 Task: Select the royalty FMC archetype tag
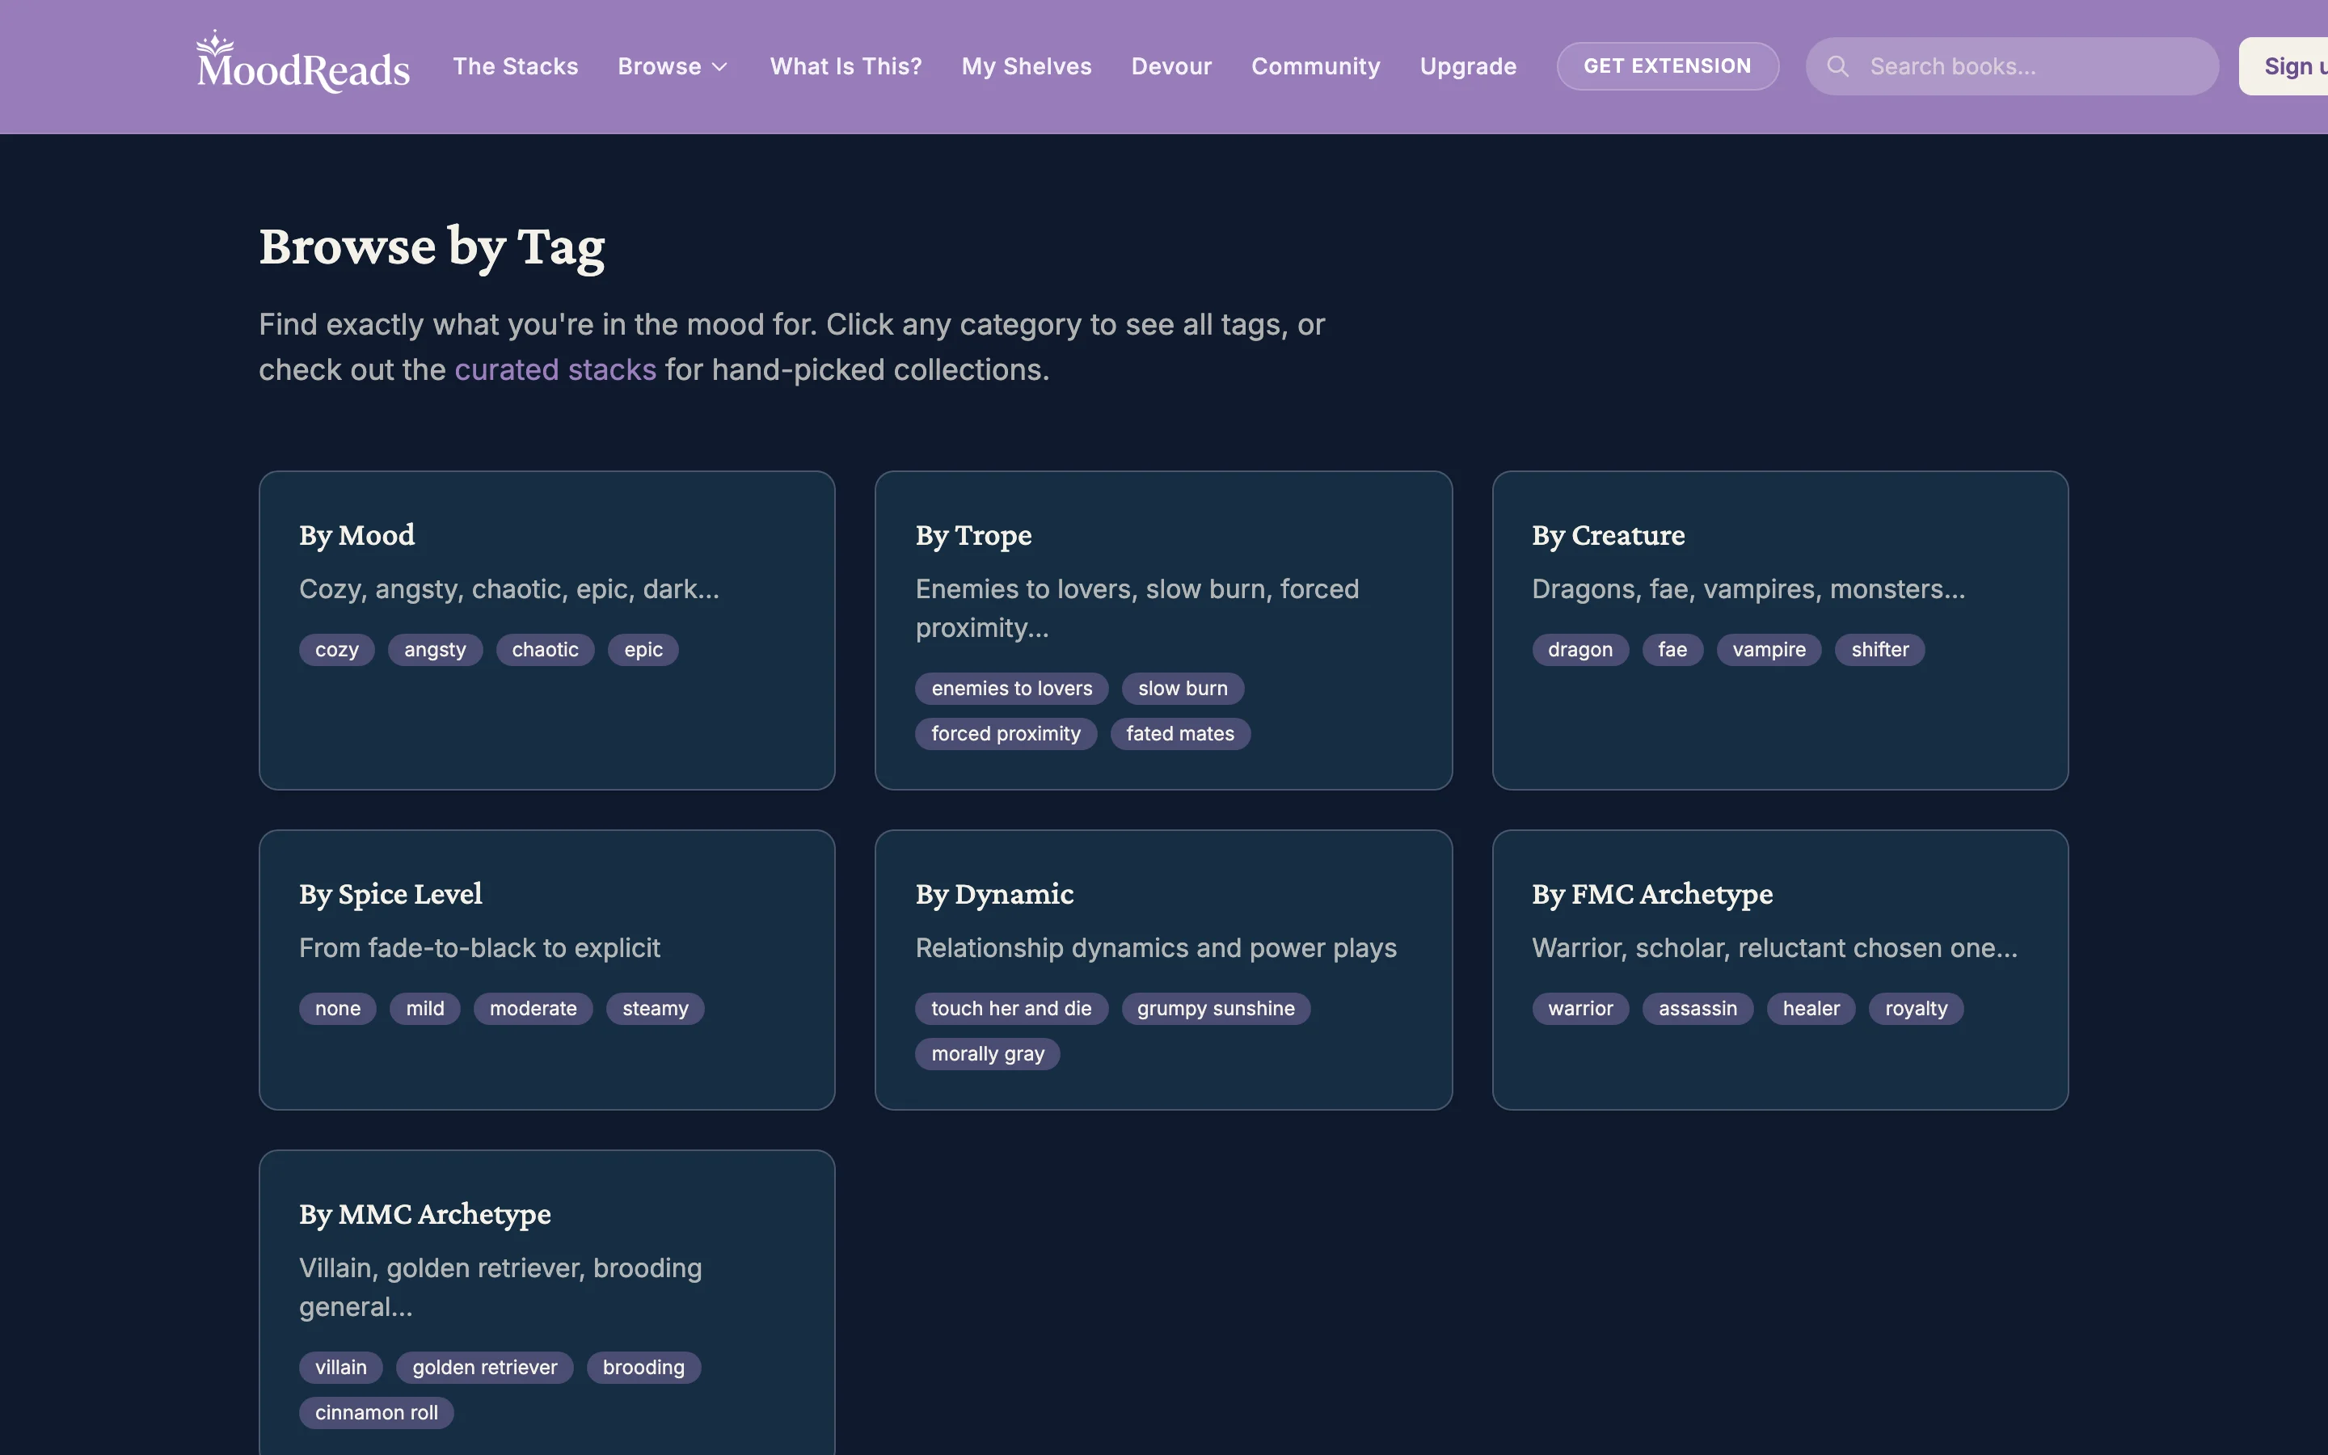pyautogui.click(x=1915, y=1009)
